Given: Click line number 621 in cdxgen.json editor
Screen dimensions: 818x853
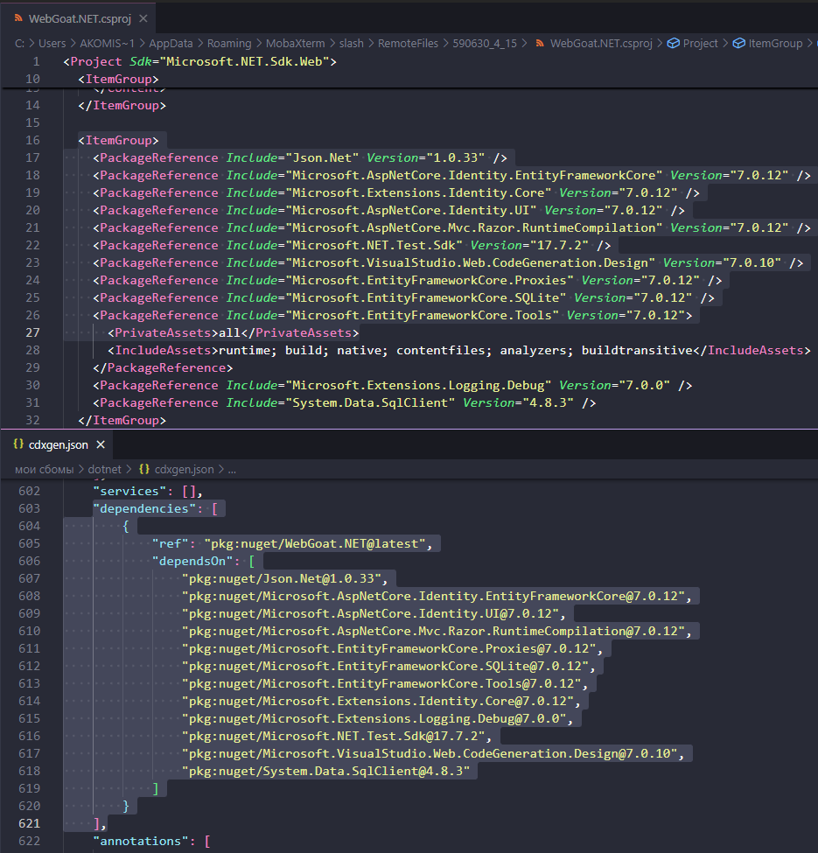Looking at the screenshot, I should [x=30, y=823].
